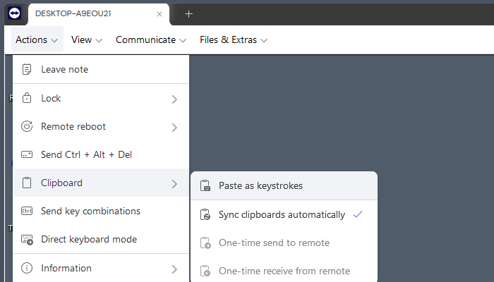Image resolution: width=494 pixels, height=282 pixels.
Task: Open the View dropdown menu
Action: click(87, 40)
